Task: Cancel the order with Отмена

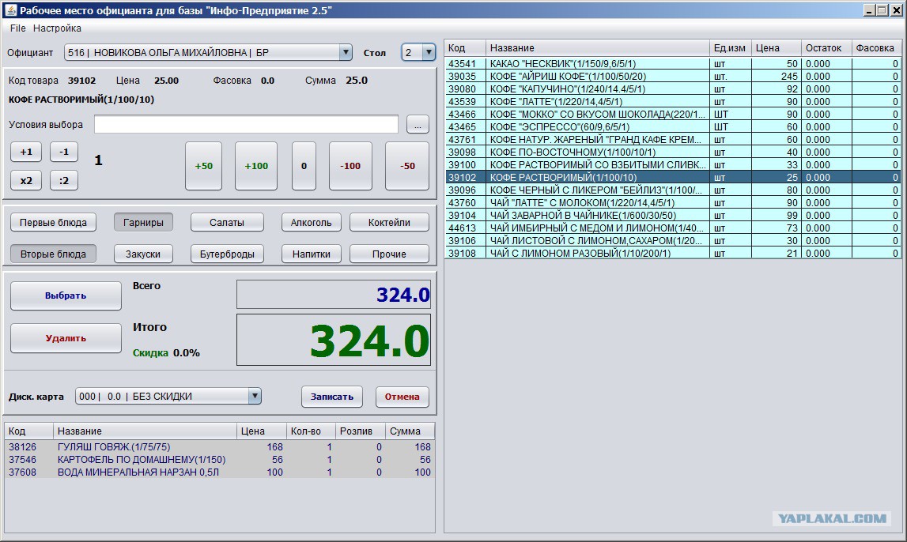Action: pyautogui.click(x=402, y=397)
